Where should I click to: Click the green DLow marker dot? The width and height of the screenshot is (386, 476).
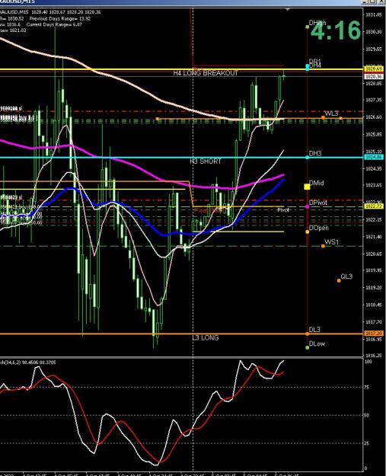(307, 347)
